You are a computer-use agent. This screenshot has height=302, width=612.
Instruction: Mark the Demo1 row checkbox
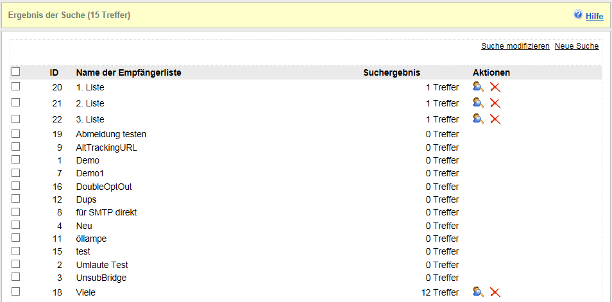pyautogui.click(x=16, y=172)
